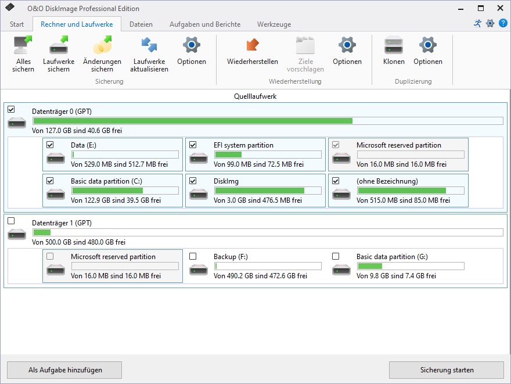511x384 pixels.
Task: Click Als Aufgabe hinzufügen button
Action: (x=64, y=370)
